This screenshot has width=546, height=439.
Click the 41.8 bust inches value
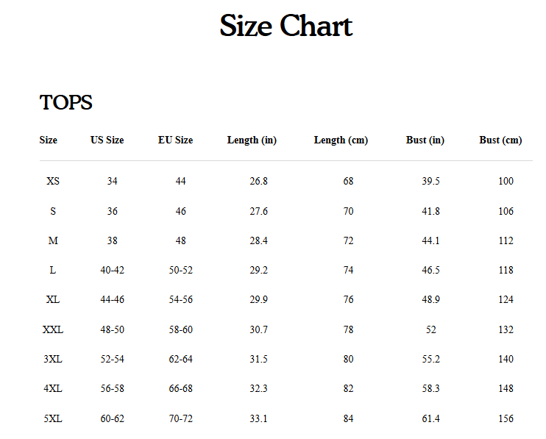[431, 211]
